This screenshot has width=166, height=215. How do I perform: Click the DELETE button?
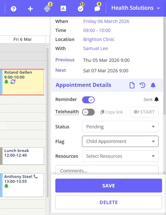[109, 202]
